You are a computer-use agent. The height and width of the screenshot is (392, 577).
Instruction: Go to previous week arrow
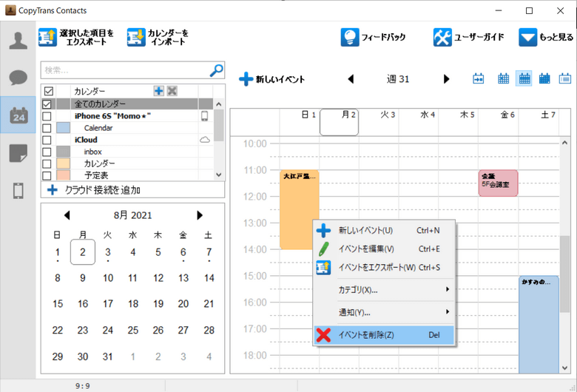click(351, 78)
